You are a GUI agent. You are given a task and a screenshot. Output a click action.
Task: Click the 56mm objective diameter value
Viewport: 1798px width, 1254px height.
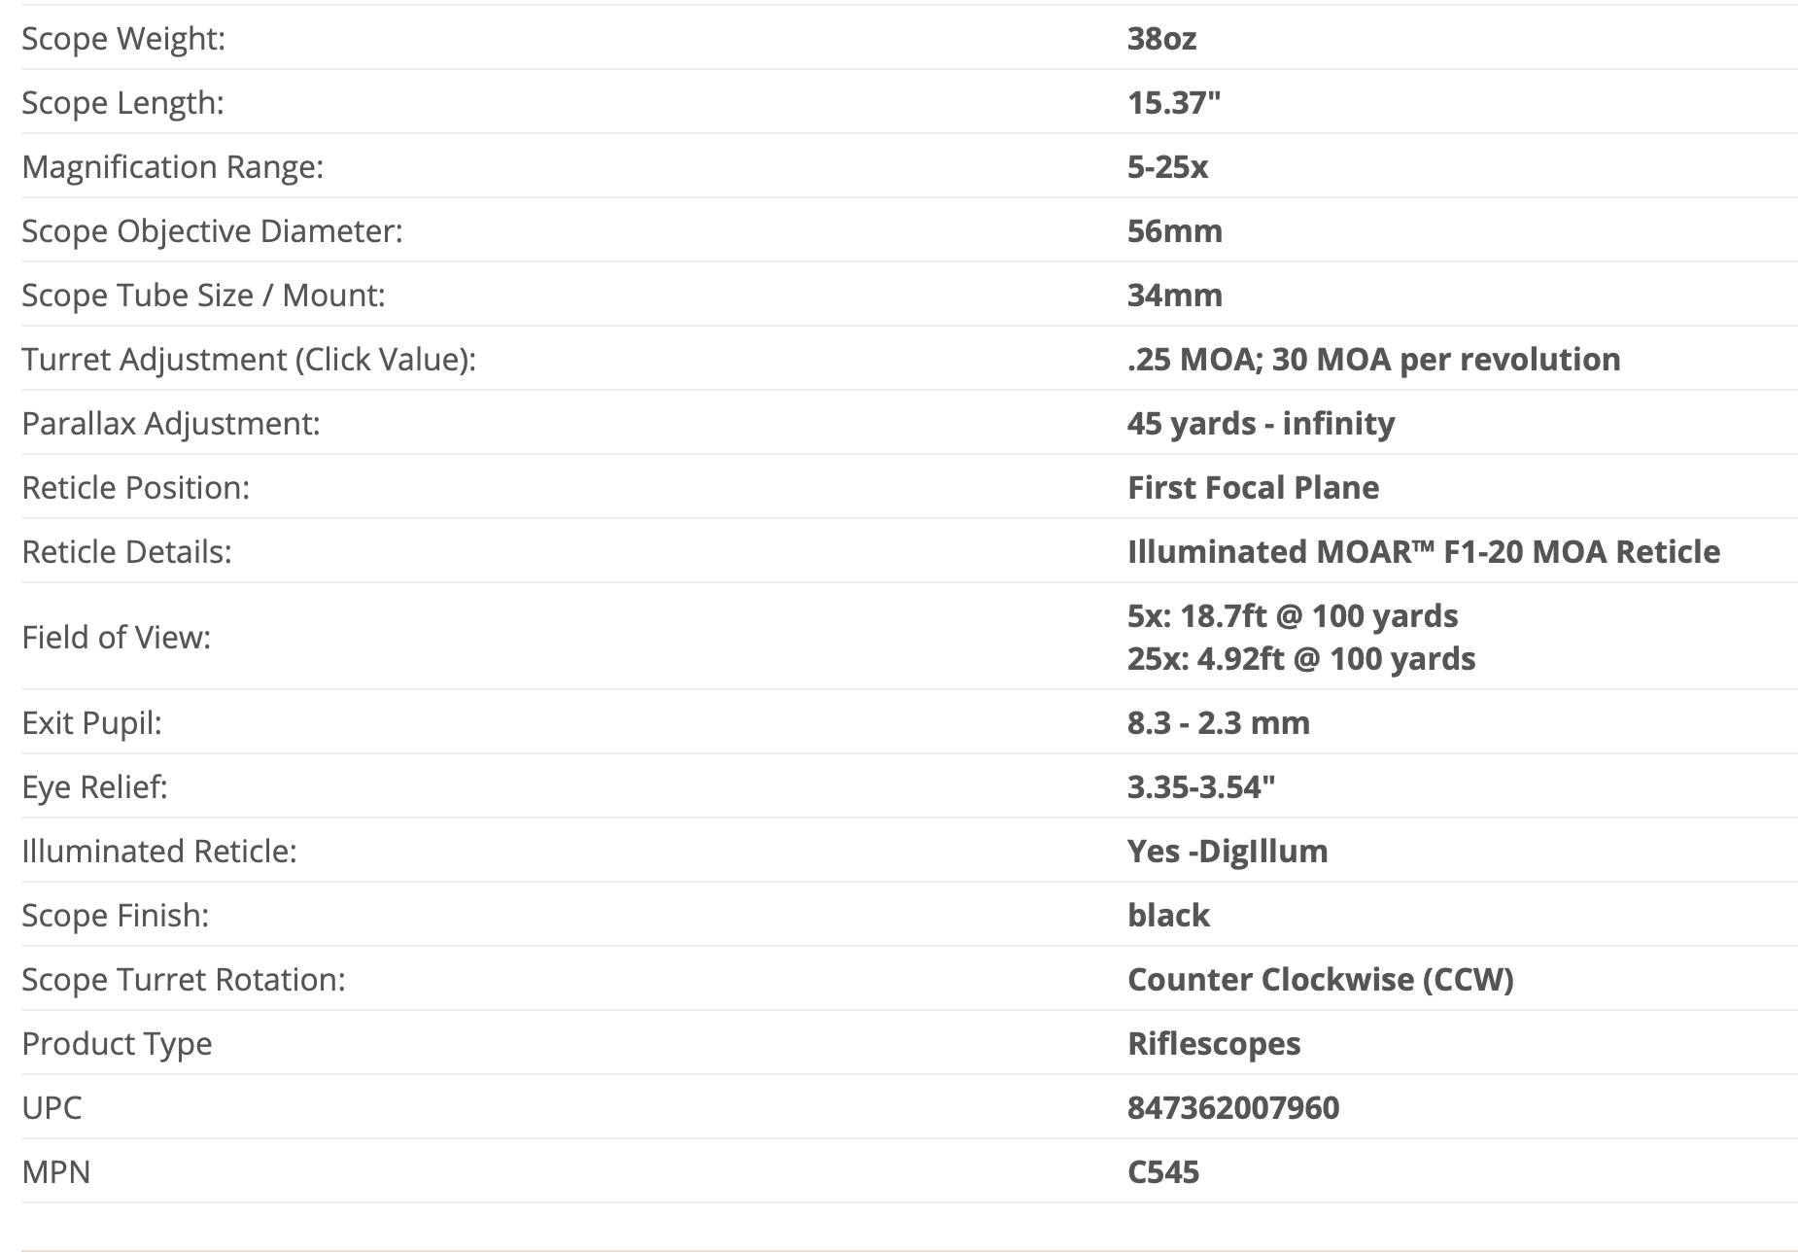click(1174, 230)
